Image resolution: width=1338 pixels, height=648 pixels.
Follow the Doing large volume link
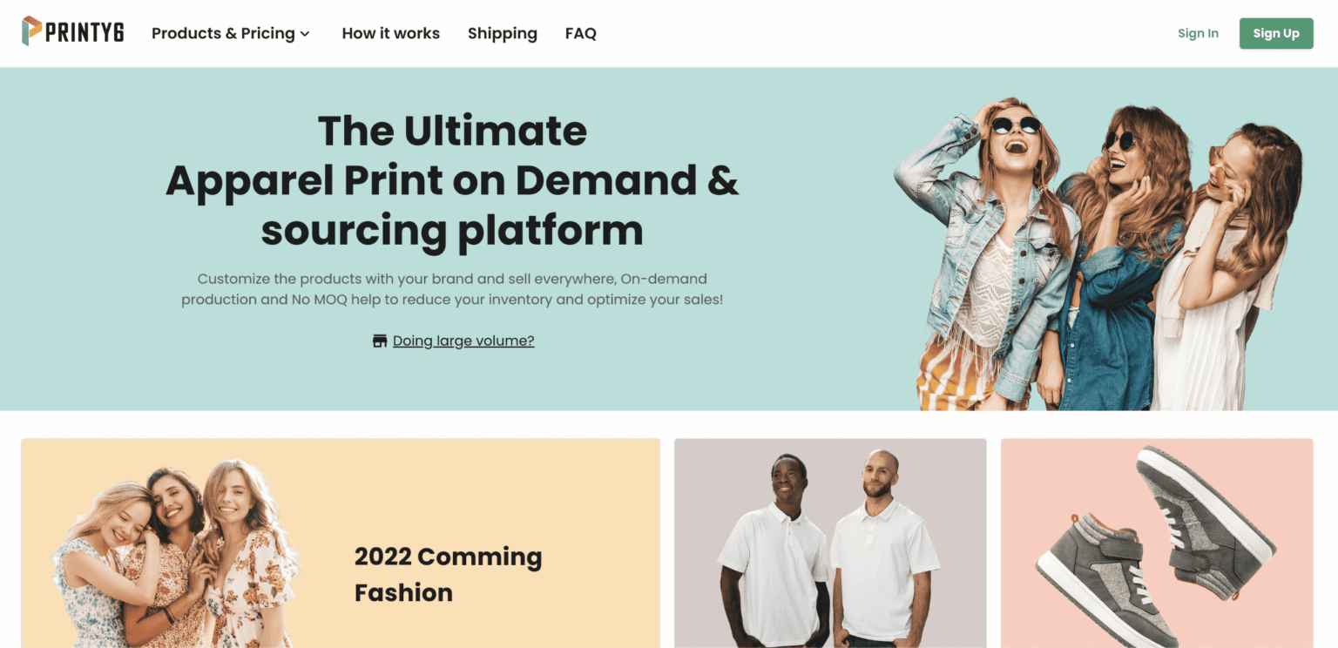pyautogui.click(x=463, y=341)
